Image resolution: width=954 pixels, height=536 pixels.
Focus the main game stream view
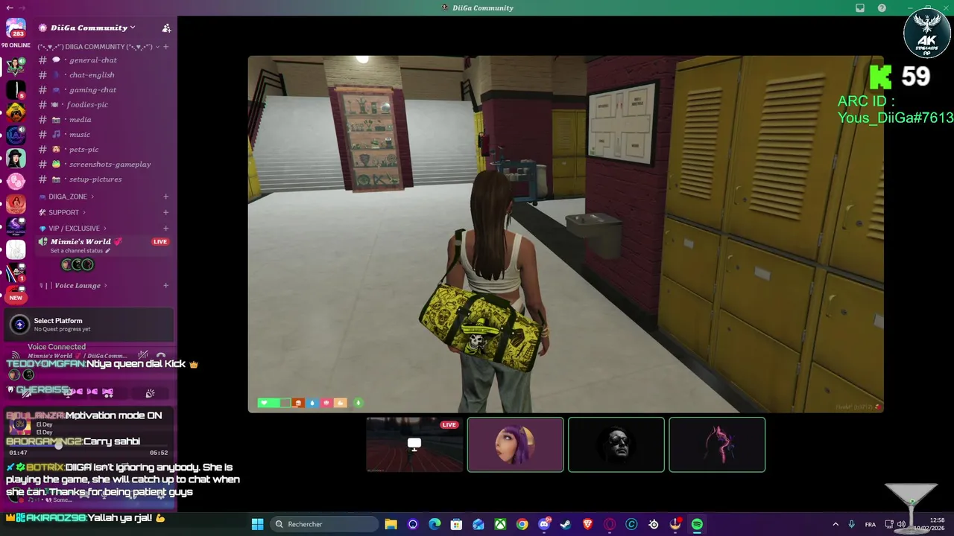(x=566, y=234)
